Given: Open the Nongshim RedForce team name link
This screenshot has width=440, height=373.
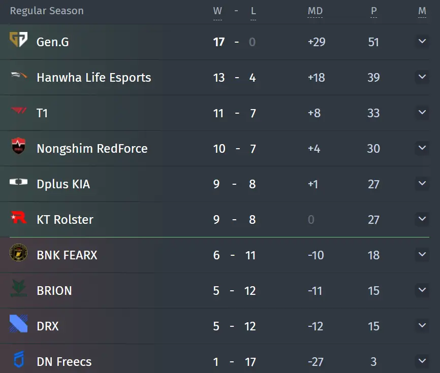Looking at the screenshot, I should [92, 149].
